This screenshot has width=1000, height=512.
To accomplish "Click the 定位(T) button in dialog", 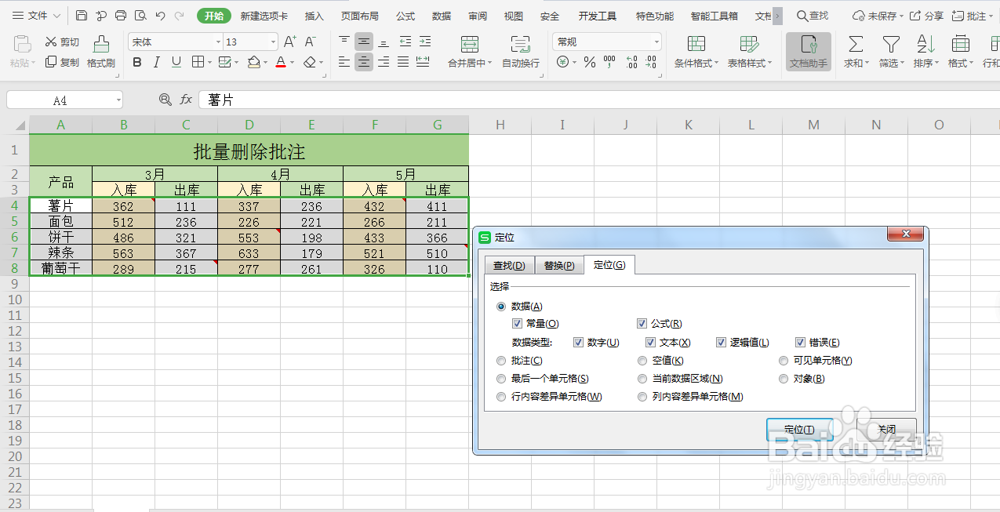I will (x=799, y=430).
